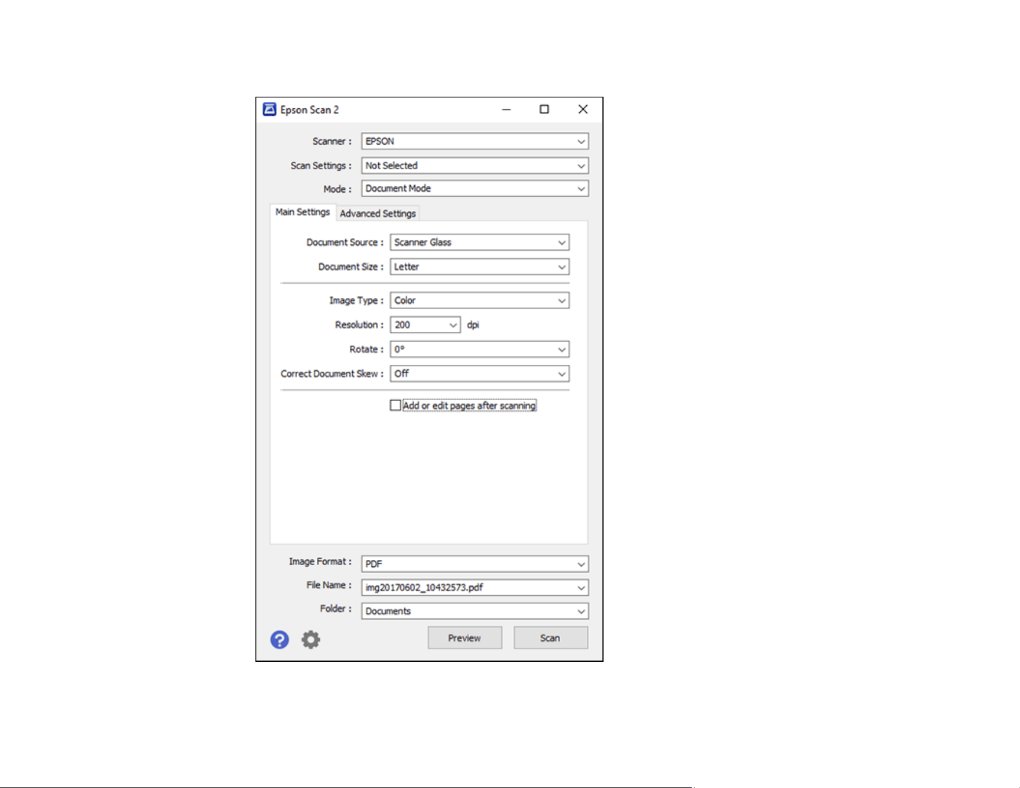
Task: Click the Document Source : label
Action: coord(345,243)
